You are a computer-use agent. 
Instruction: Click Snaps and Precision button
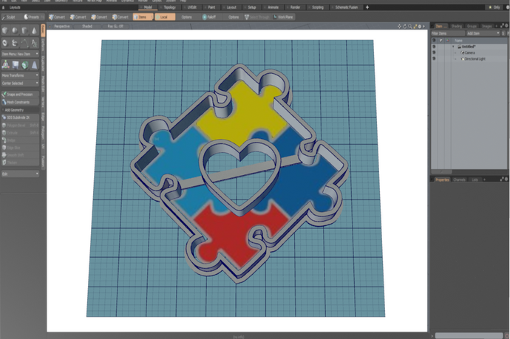point(20,95)
